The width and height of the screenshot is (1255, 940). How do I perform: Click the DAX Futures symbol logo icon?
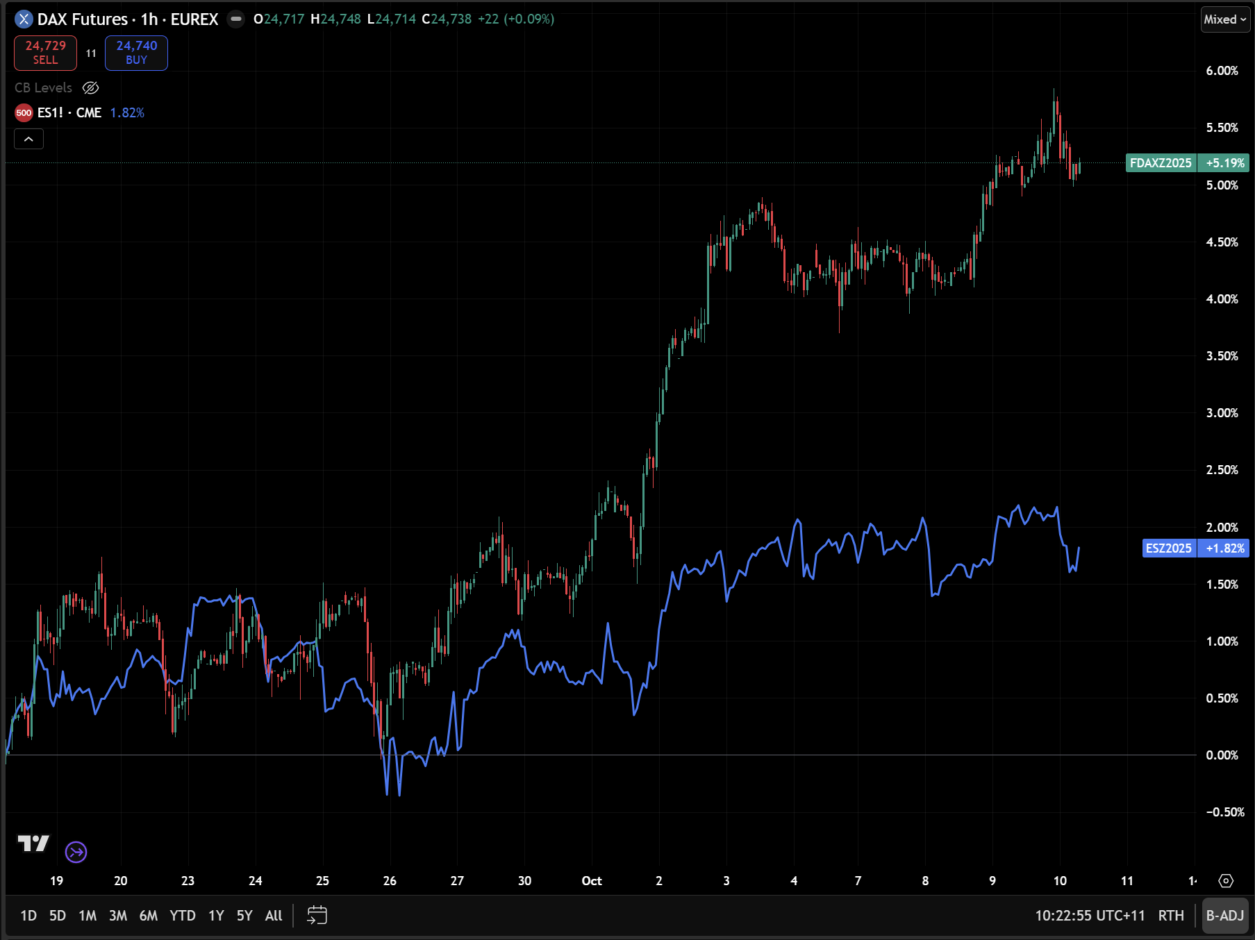[x=24, y=19]
